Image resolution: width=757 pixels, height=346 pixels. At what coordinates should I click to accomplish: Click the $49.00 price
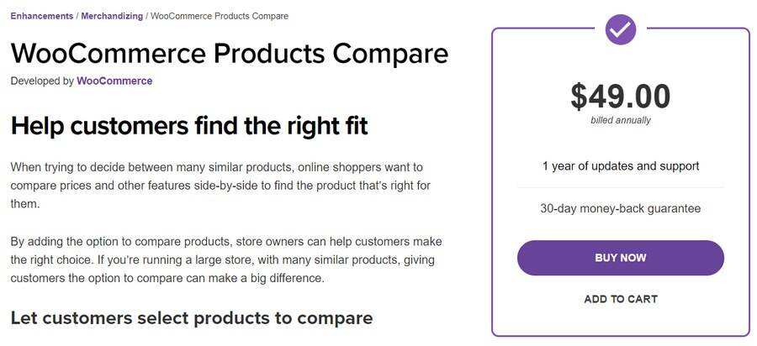(621, 97)
